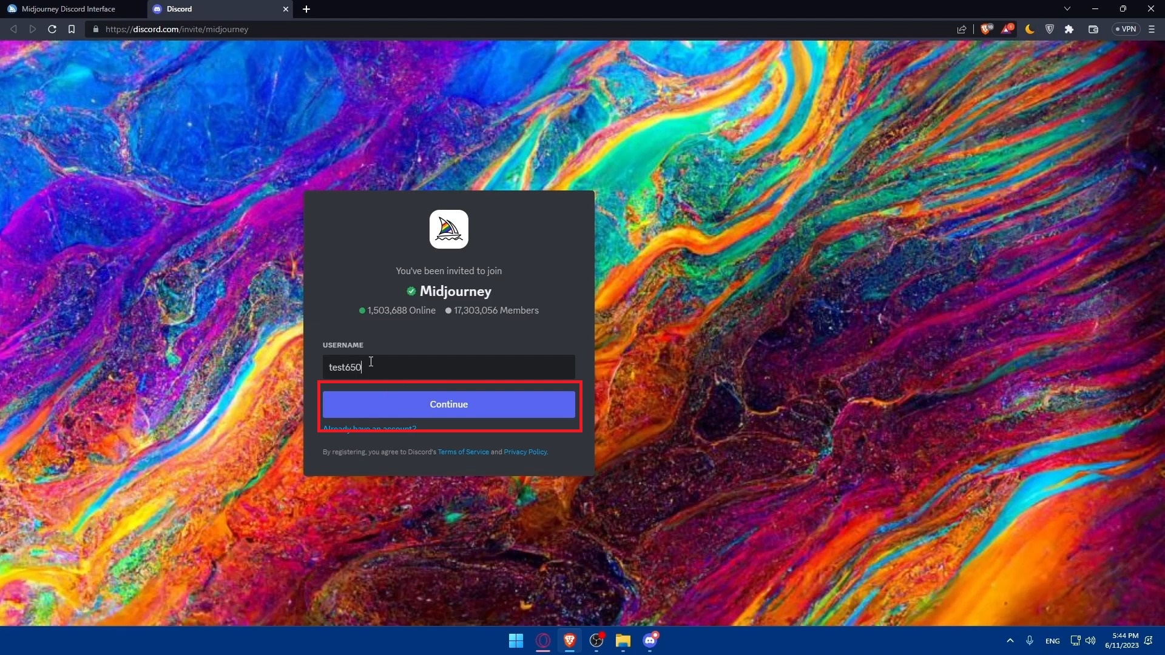Screen dimensions: 1165x655
Task: Show hidden system tray icons
Action: pyautogui.click(x=1010, y=640)
